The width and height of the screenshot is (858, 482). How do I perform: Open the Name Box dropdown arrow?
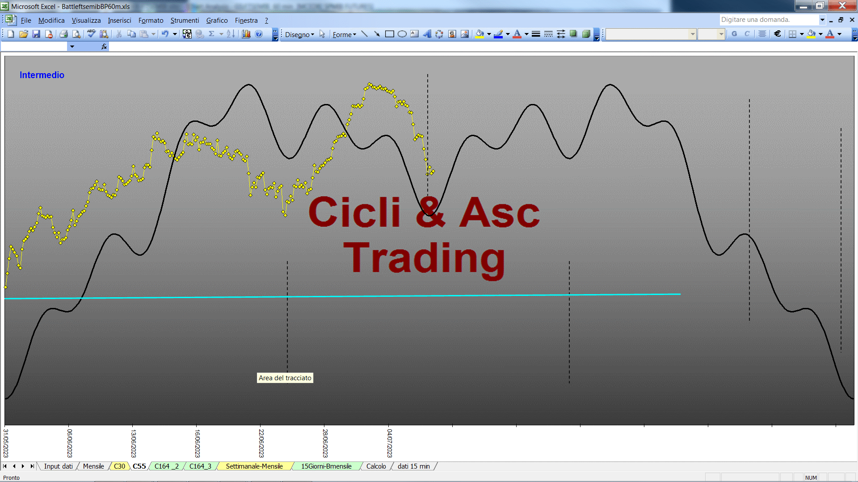point(72,46)
